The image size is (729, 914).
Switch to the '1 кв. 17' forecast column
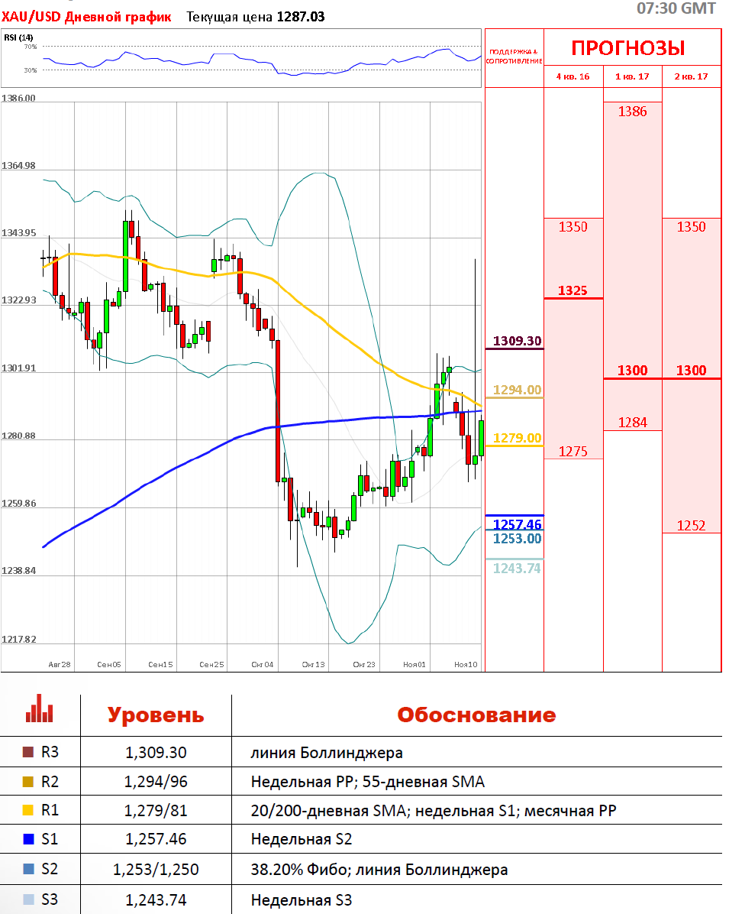(x=632, y=76)
